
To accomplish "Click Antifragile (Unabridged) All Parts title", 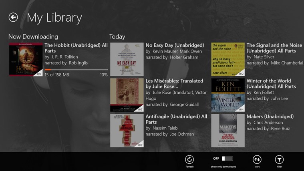I will point(176,119).
